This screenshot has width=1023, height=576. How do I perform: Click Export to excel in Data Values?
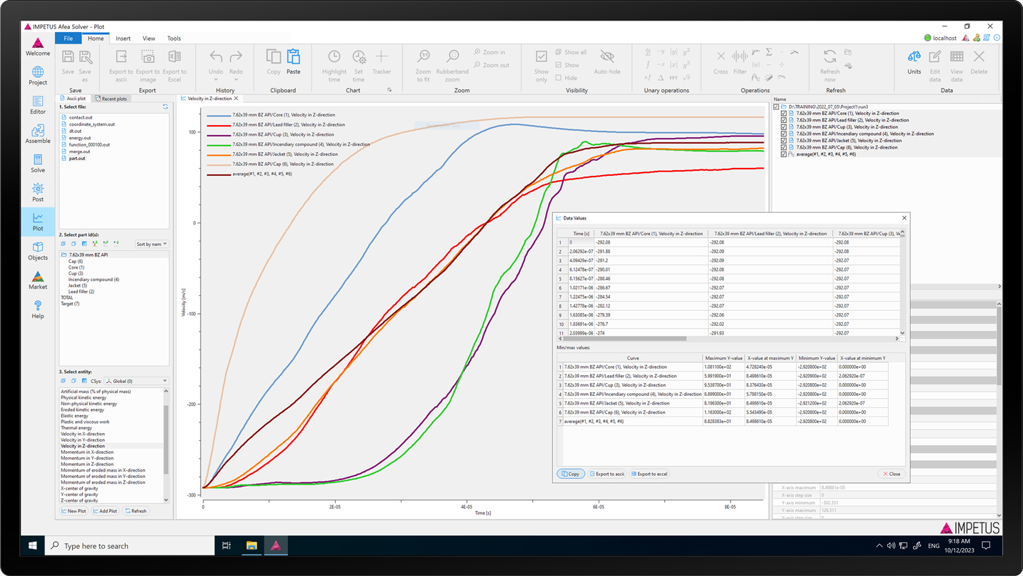649,474
